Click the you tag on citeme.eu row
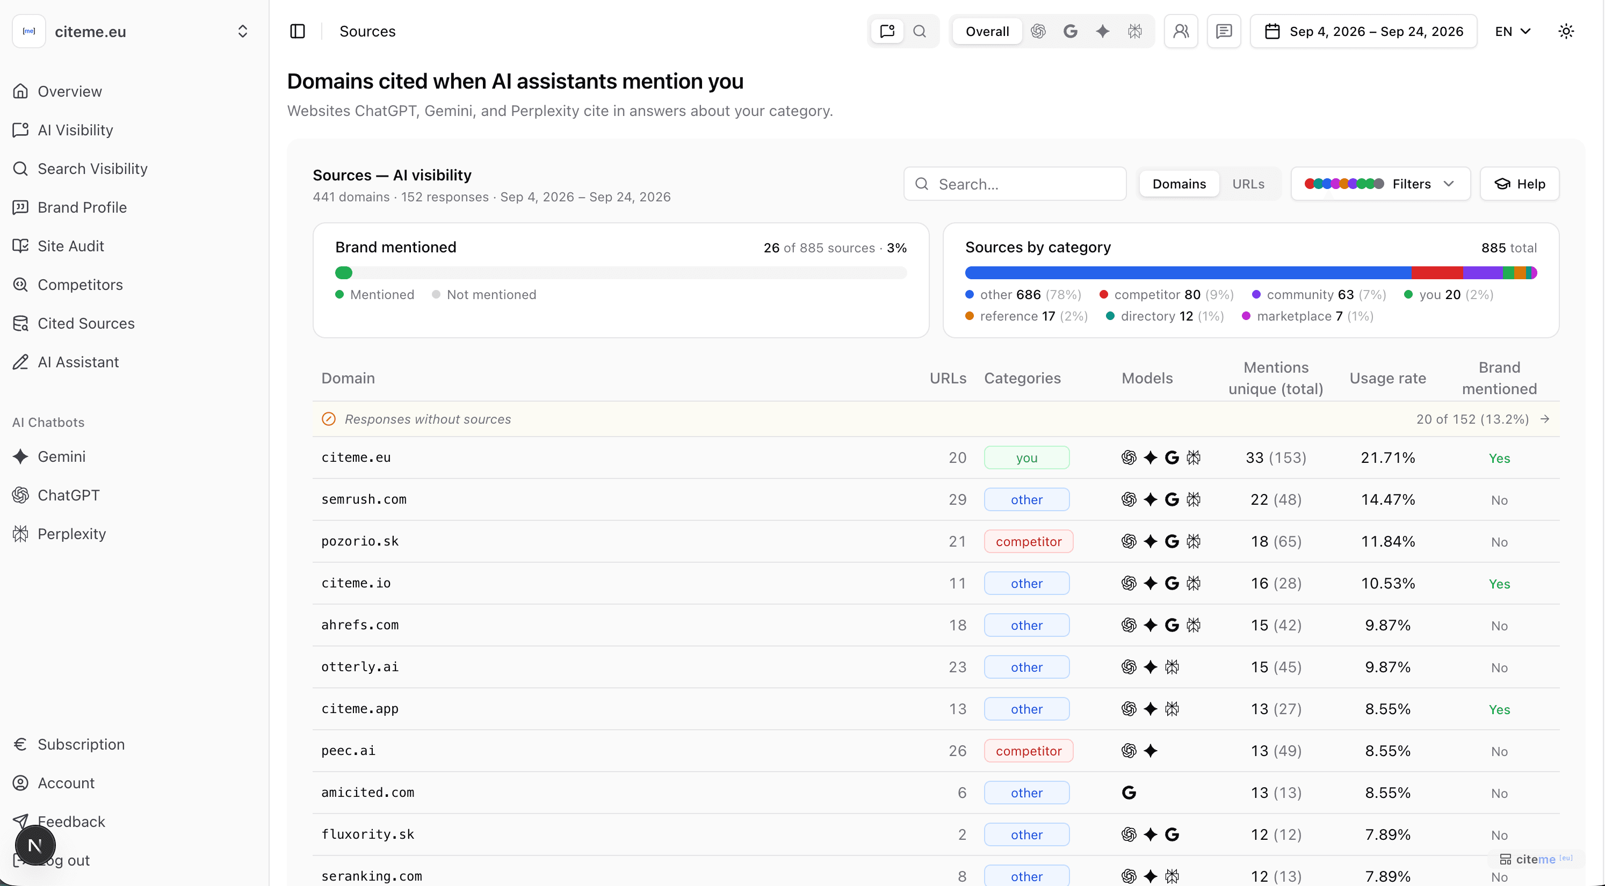This screenshot has height=886, width=1605. click(1027, 458)
